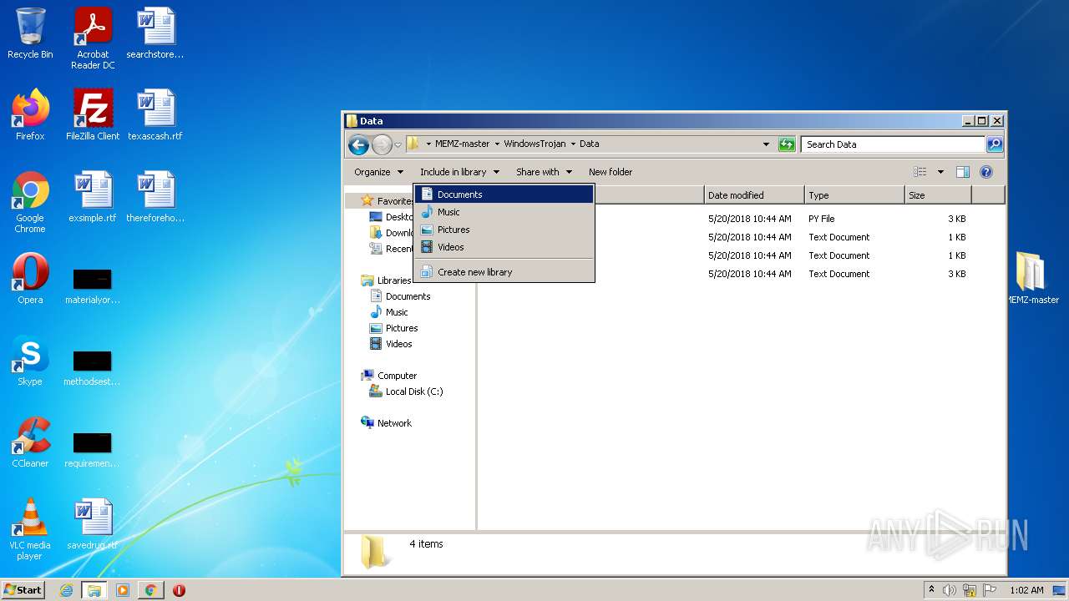
Task: Open view options dropdown arrow
Action: 940,172
